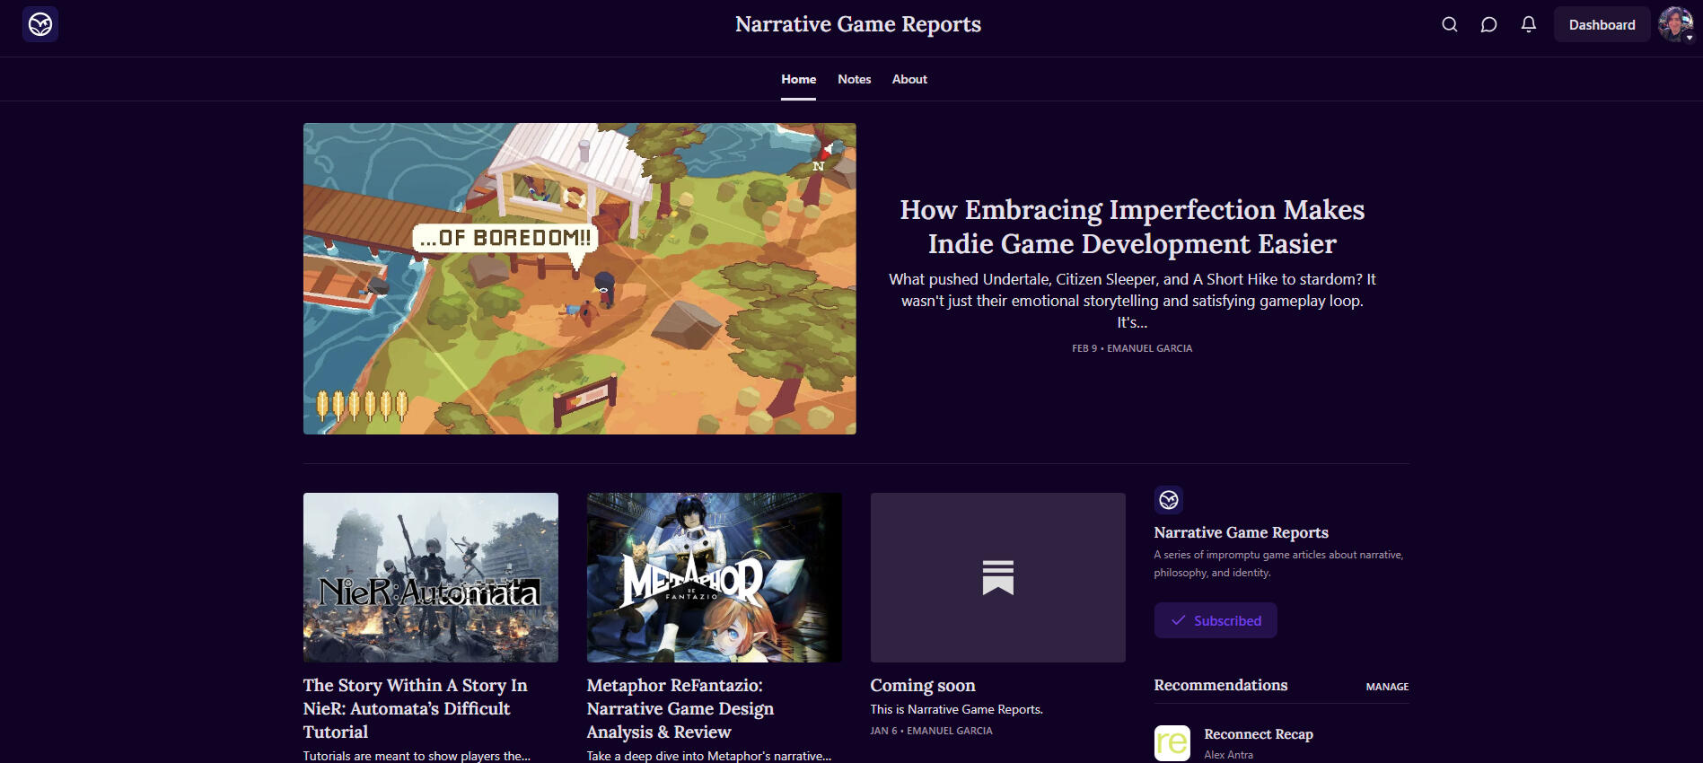Screen dimensions: 1703x763
Task: Click the owl logo in top-left corner
Action: [40, 24]
